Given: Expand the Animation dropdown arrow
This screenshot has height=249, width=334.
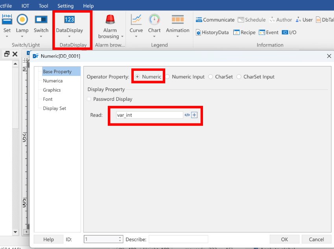Looking at the screenshot, I should click(178, 37).
